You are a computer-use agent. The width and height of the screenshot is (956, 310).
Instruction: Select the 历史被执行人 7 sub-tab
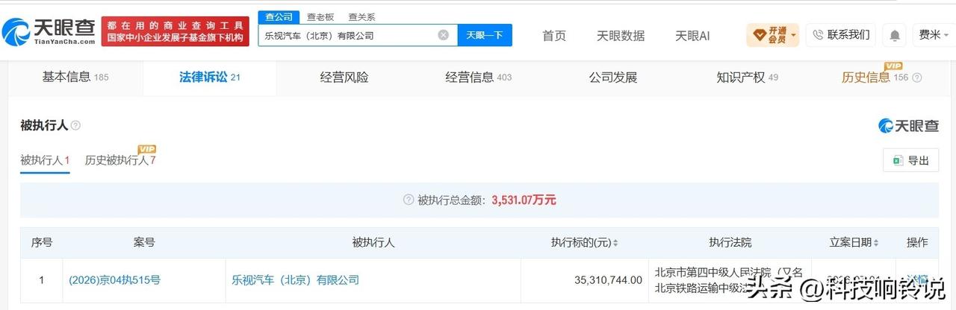pos(120,160)
